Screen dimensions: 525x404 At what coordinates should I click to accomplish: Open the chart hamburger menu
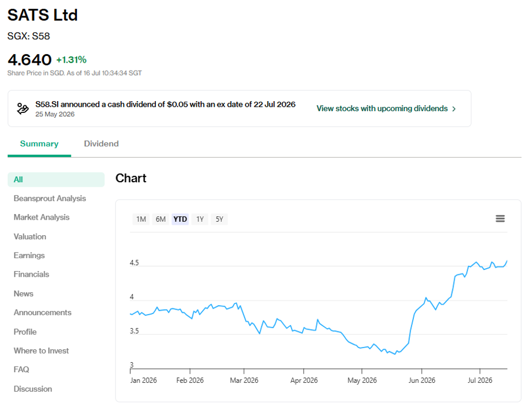(500, 218)
